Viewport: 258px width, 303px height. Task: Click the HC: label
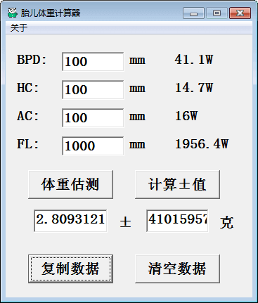pyautogui.click(x=28, y=88)
